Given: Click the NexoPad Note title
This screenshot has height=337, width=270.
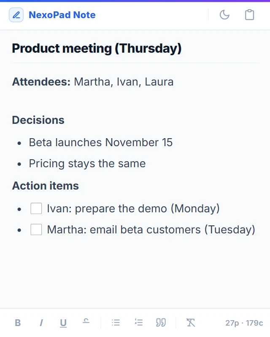Looking at the screenshot, I should click(x=62, y=15).
